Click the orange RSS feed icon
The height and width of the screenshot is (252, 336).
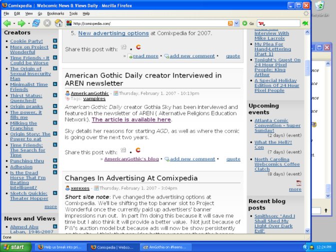(230, 23)
